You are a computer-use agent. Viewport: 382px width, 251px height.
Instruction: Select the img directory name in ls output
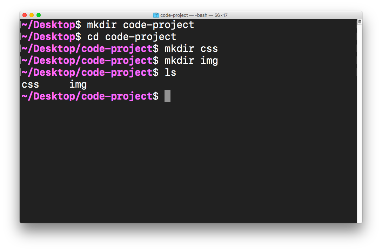tap(78, 84)
